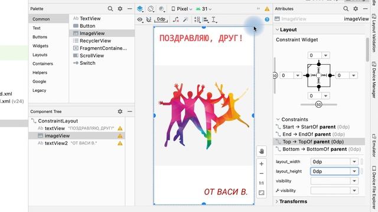
Task: Open bottom margin dropdown in constraint widget
Action: [325, 96]
